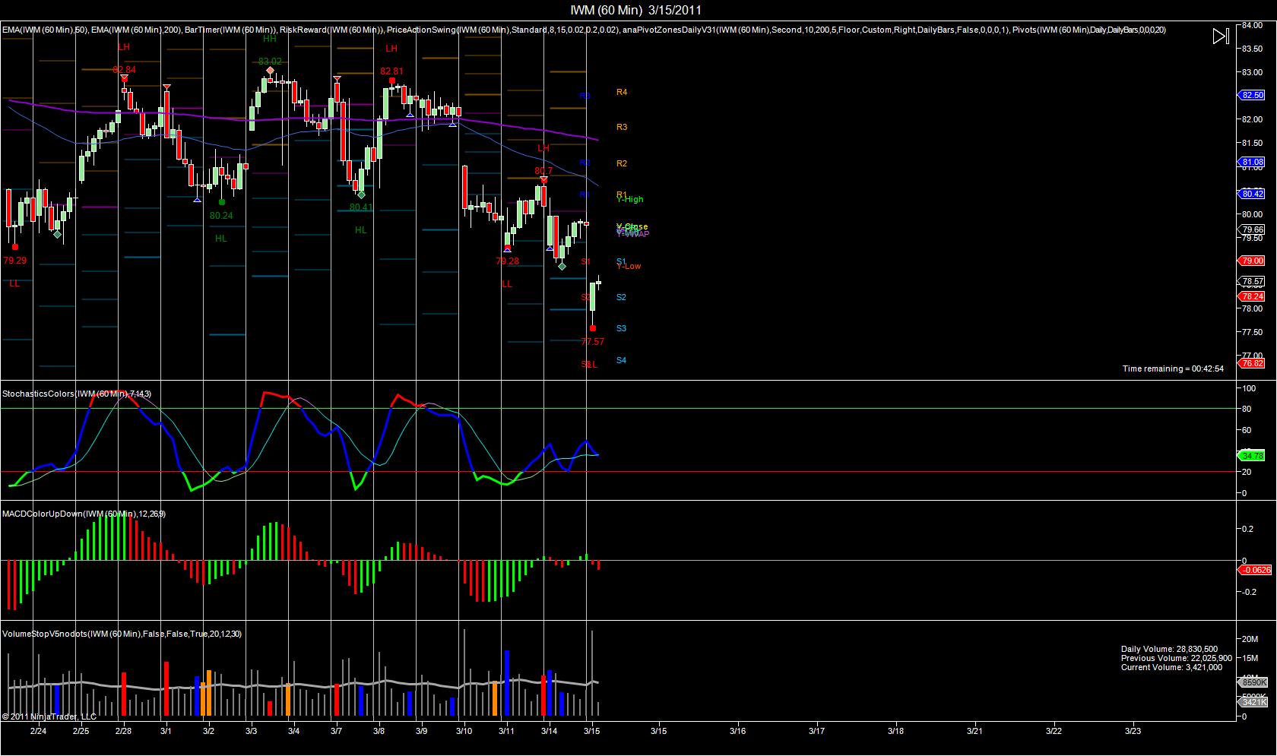This screenshot has height=756, width=1277.
Task: Click the 3/18 date on time axis
Action: 895,731
